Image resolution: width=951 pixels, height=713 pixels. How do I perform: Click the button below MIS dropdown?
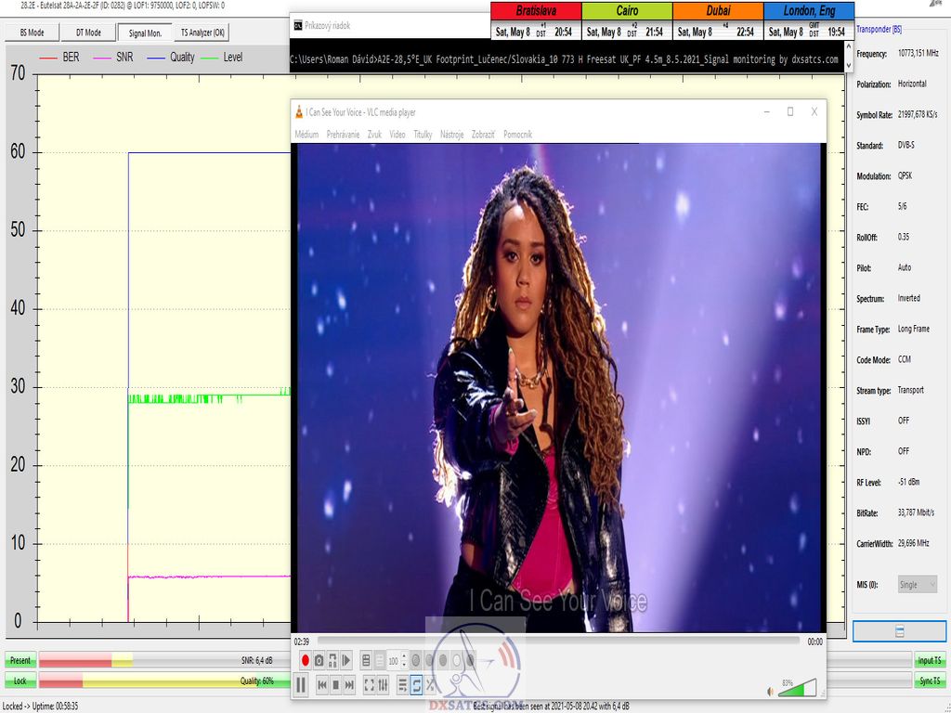point(899,631)
